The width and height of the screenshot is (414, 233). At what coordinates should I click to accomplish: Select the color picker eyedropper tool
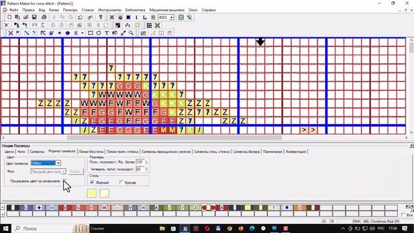(123, 33)
